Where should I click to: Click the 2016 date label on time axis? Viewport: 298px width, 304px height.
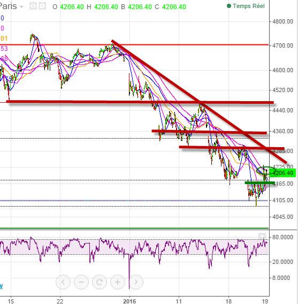[x=129, y=301]
